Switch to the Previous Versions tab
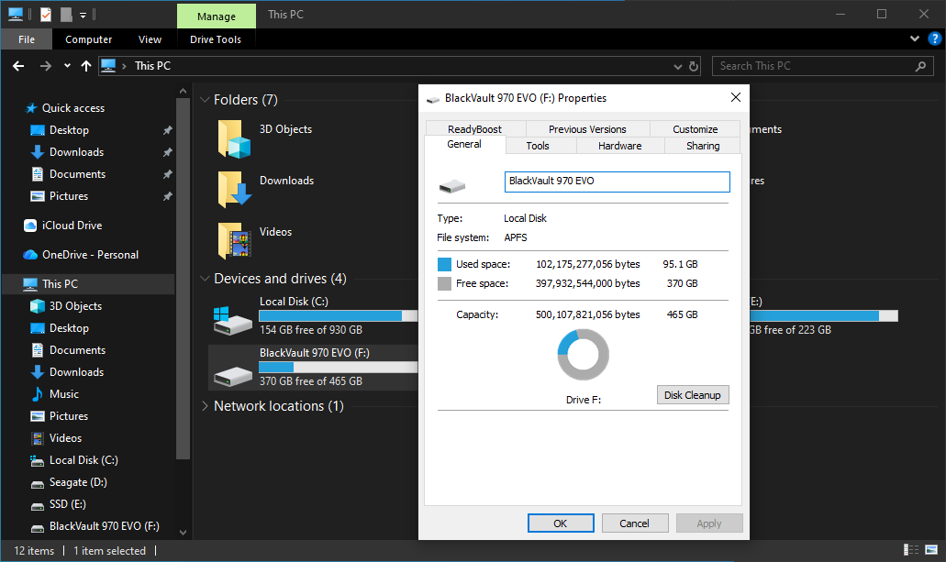This screenshot has width=946, height=562. click(x=587, y=129)
